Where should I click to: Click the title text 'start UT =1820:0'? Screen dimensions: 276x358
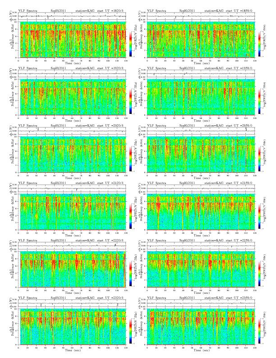[x=110, y=11]
